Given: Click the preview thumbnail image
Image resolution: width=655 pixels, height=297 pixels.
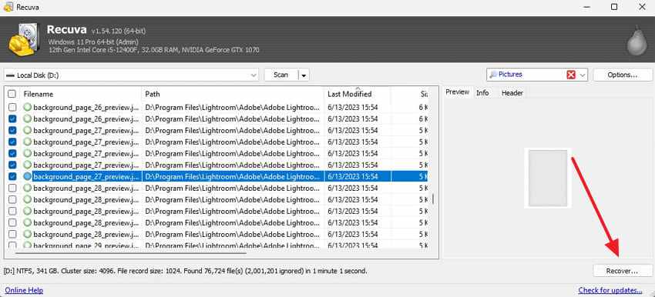Looking at the screenshot, I should click(548, 179).
